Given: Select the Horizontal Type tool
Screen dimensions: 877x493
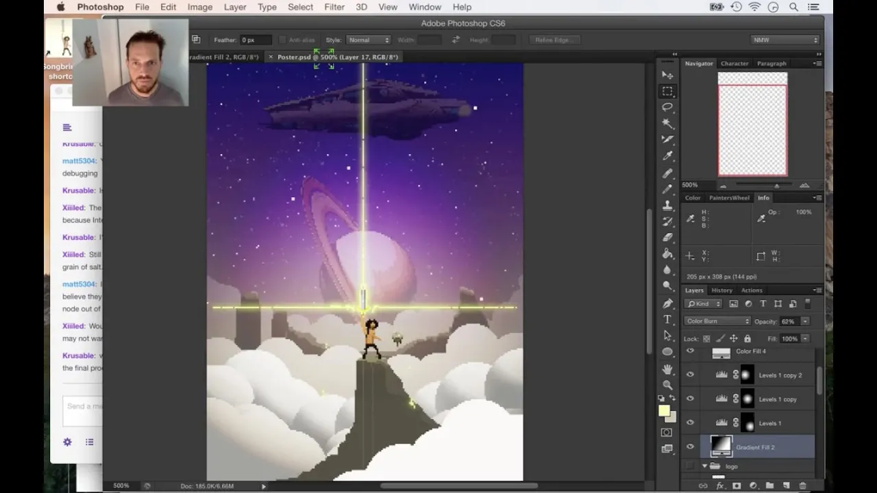Looking at the screenshot, I should (667, 319).
